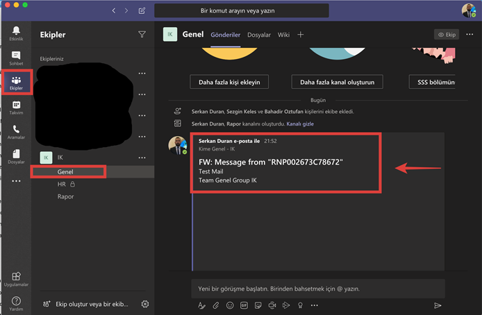Open Uygulamalar apps store
482x315 pixels.
(16, 279)
